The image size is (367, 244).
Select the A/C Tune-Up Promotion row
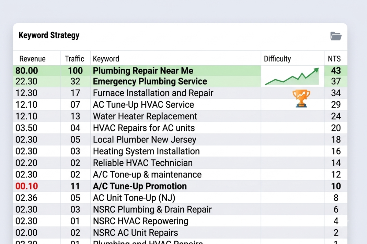[180, 186]
